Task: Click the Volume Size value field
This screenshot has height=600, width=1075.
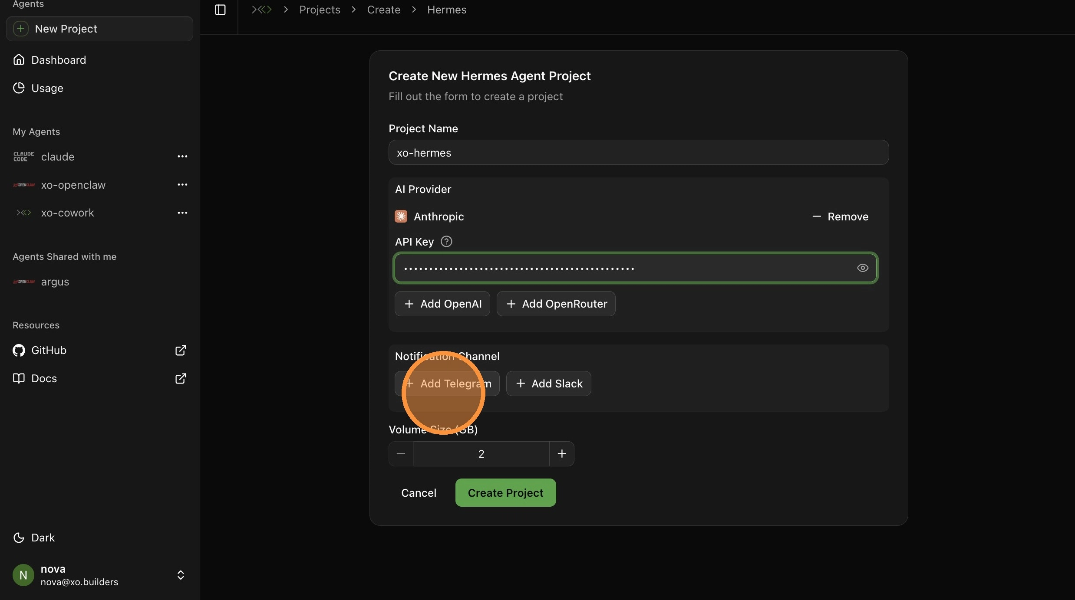Action: 481,453
